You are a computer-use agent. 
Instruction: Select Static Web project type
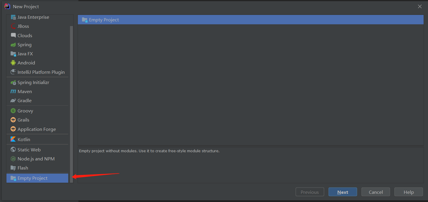click(37, 150)
